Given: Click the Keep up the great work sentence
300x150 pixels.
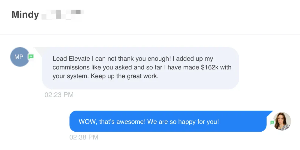Looking at the screenshot, I should point(125,76).
